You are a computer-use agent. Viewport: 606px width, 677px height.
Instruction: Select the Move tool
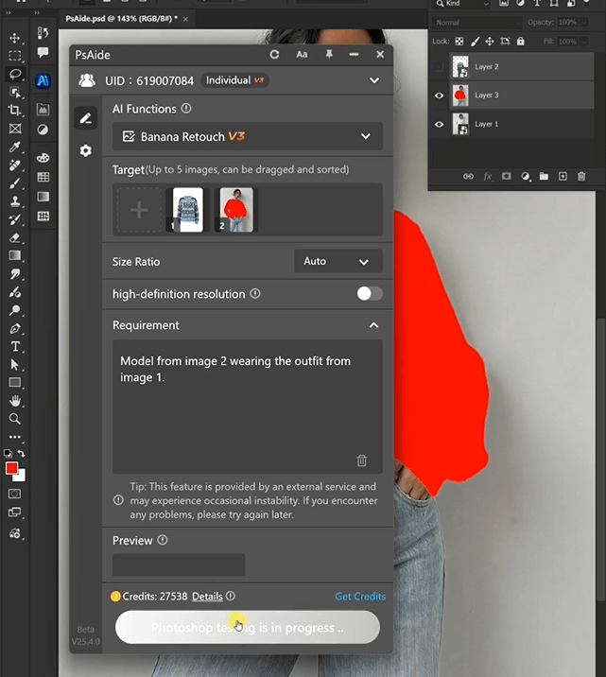click(x=15, y=38)
